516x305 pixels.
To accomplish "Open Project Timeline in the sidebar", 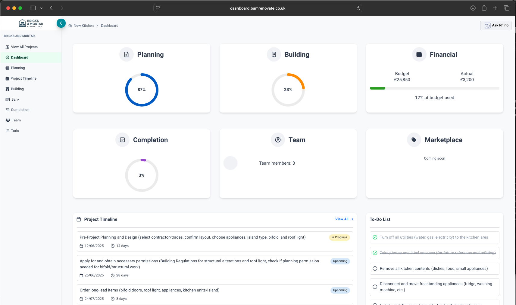I will coord(23,78).
